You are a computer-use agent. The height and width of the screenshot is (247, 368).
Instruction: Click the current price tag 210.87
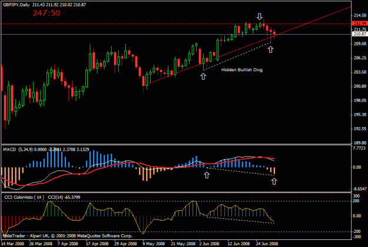click(360, 34)
